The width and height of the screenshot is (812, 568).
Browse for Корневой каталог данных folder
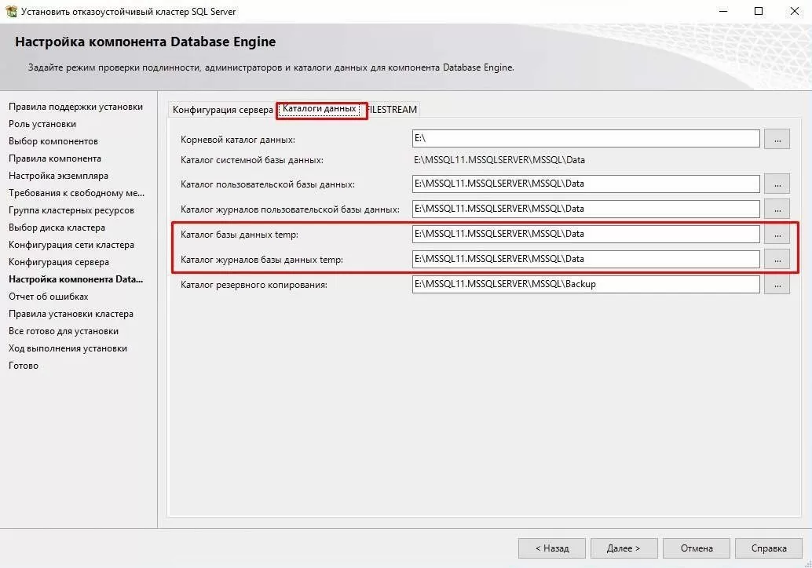777,139
